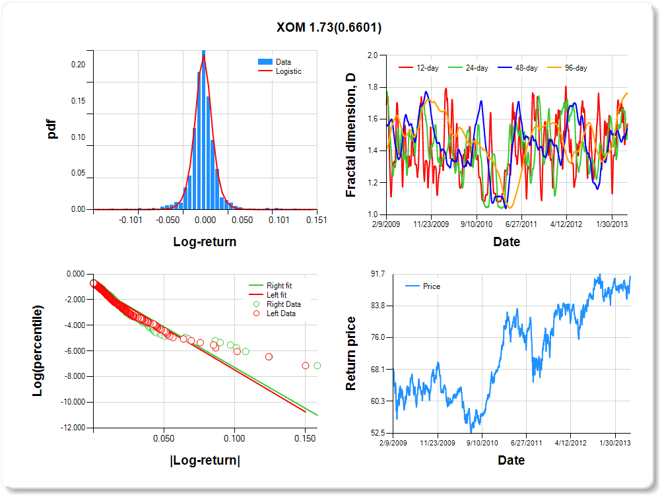
Task: Click the blue Data legend swatch
Action: coord(265,62)
